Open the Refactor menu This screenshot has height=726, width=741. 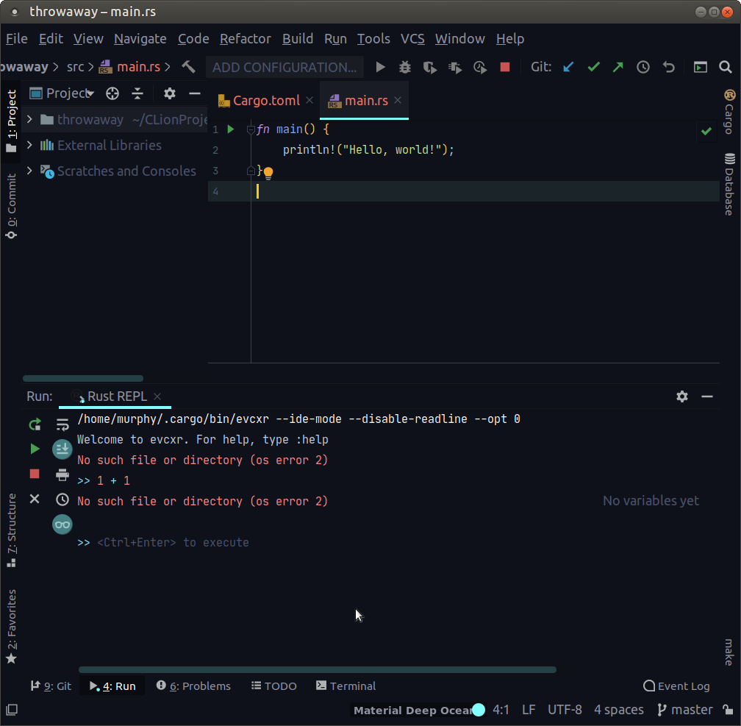click(245, 38)
